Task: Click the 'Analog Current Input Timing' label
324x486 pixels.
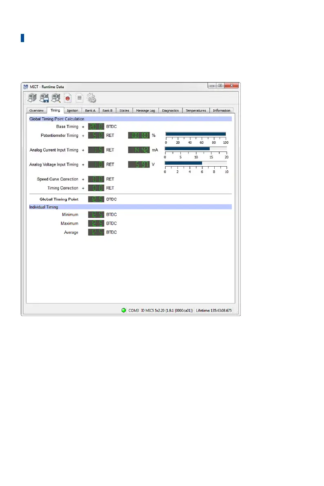Action: 54,150
